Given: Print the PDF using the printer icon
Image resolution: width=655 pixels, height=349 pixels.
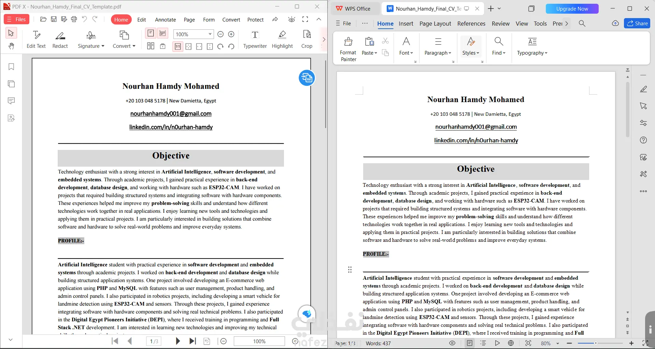Looking at the screenshot, I should point(74,19).
